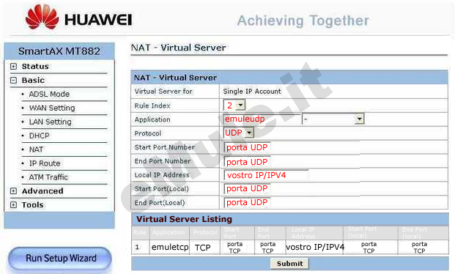Open the Application preset dropdown

click(333, 119)
